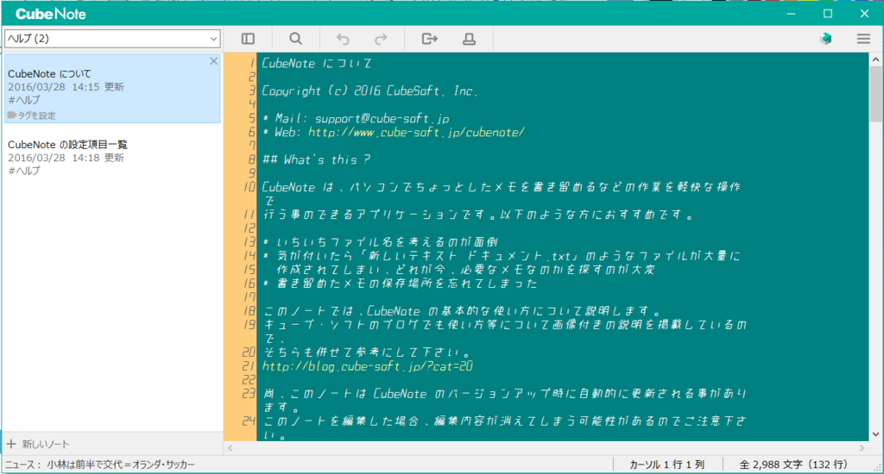
Task: Maximize the CubeNote window
Action: pos(828,14)
